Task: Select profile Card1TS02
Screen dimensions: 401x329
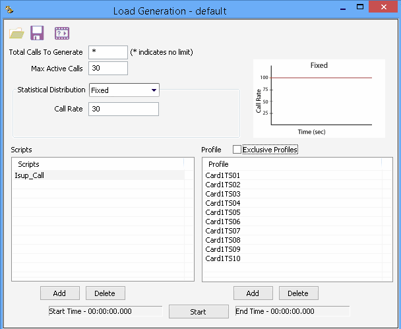Action: pos(293,185)
